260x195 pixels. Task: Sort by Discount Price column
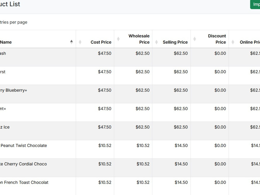195,39
